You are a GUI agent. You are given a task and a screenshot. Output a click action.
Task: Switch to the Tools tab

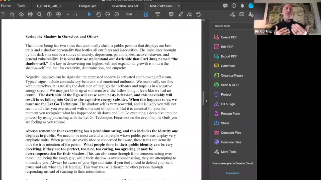click(21, 6)
